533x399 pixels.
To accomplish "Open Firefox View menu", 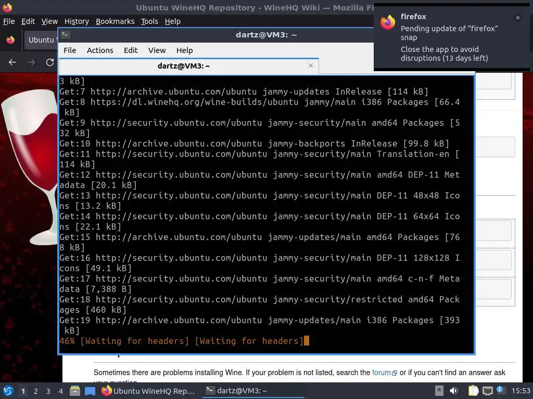I will pyautogui.click(x=49, y=21).
